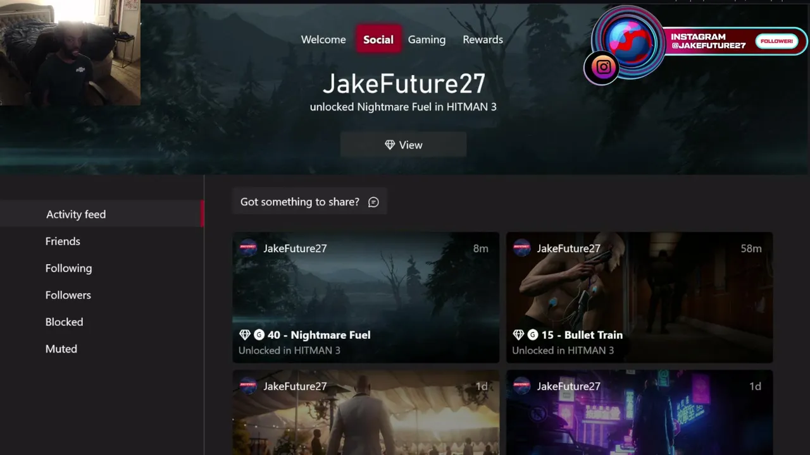Open the Got something to share box

coord(309,202)
